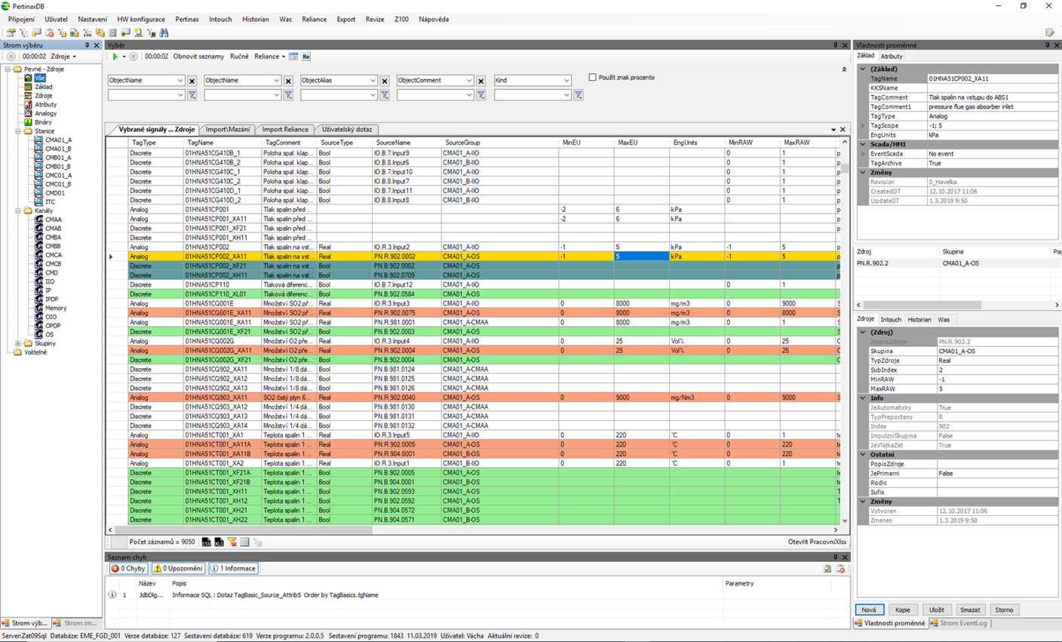
Task: Switch to the 'Uživatelský dotaz' tab
Action: point(347,129)
